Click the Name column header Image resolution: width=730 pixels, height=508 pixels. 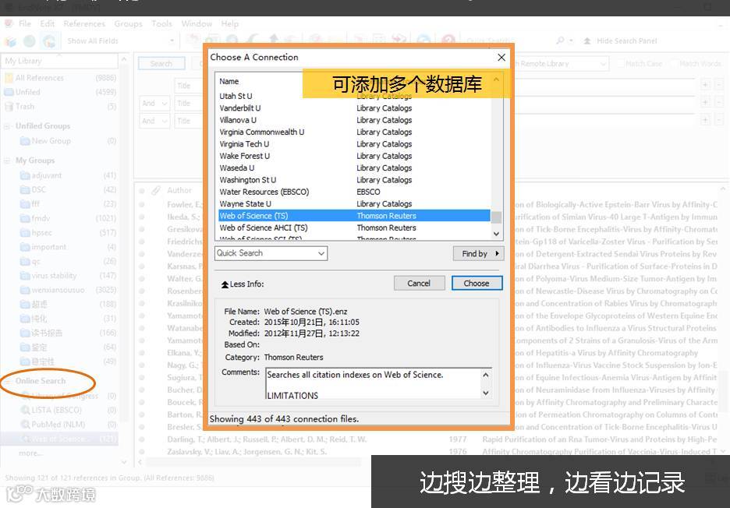click(229, 81)
